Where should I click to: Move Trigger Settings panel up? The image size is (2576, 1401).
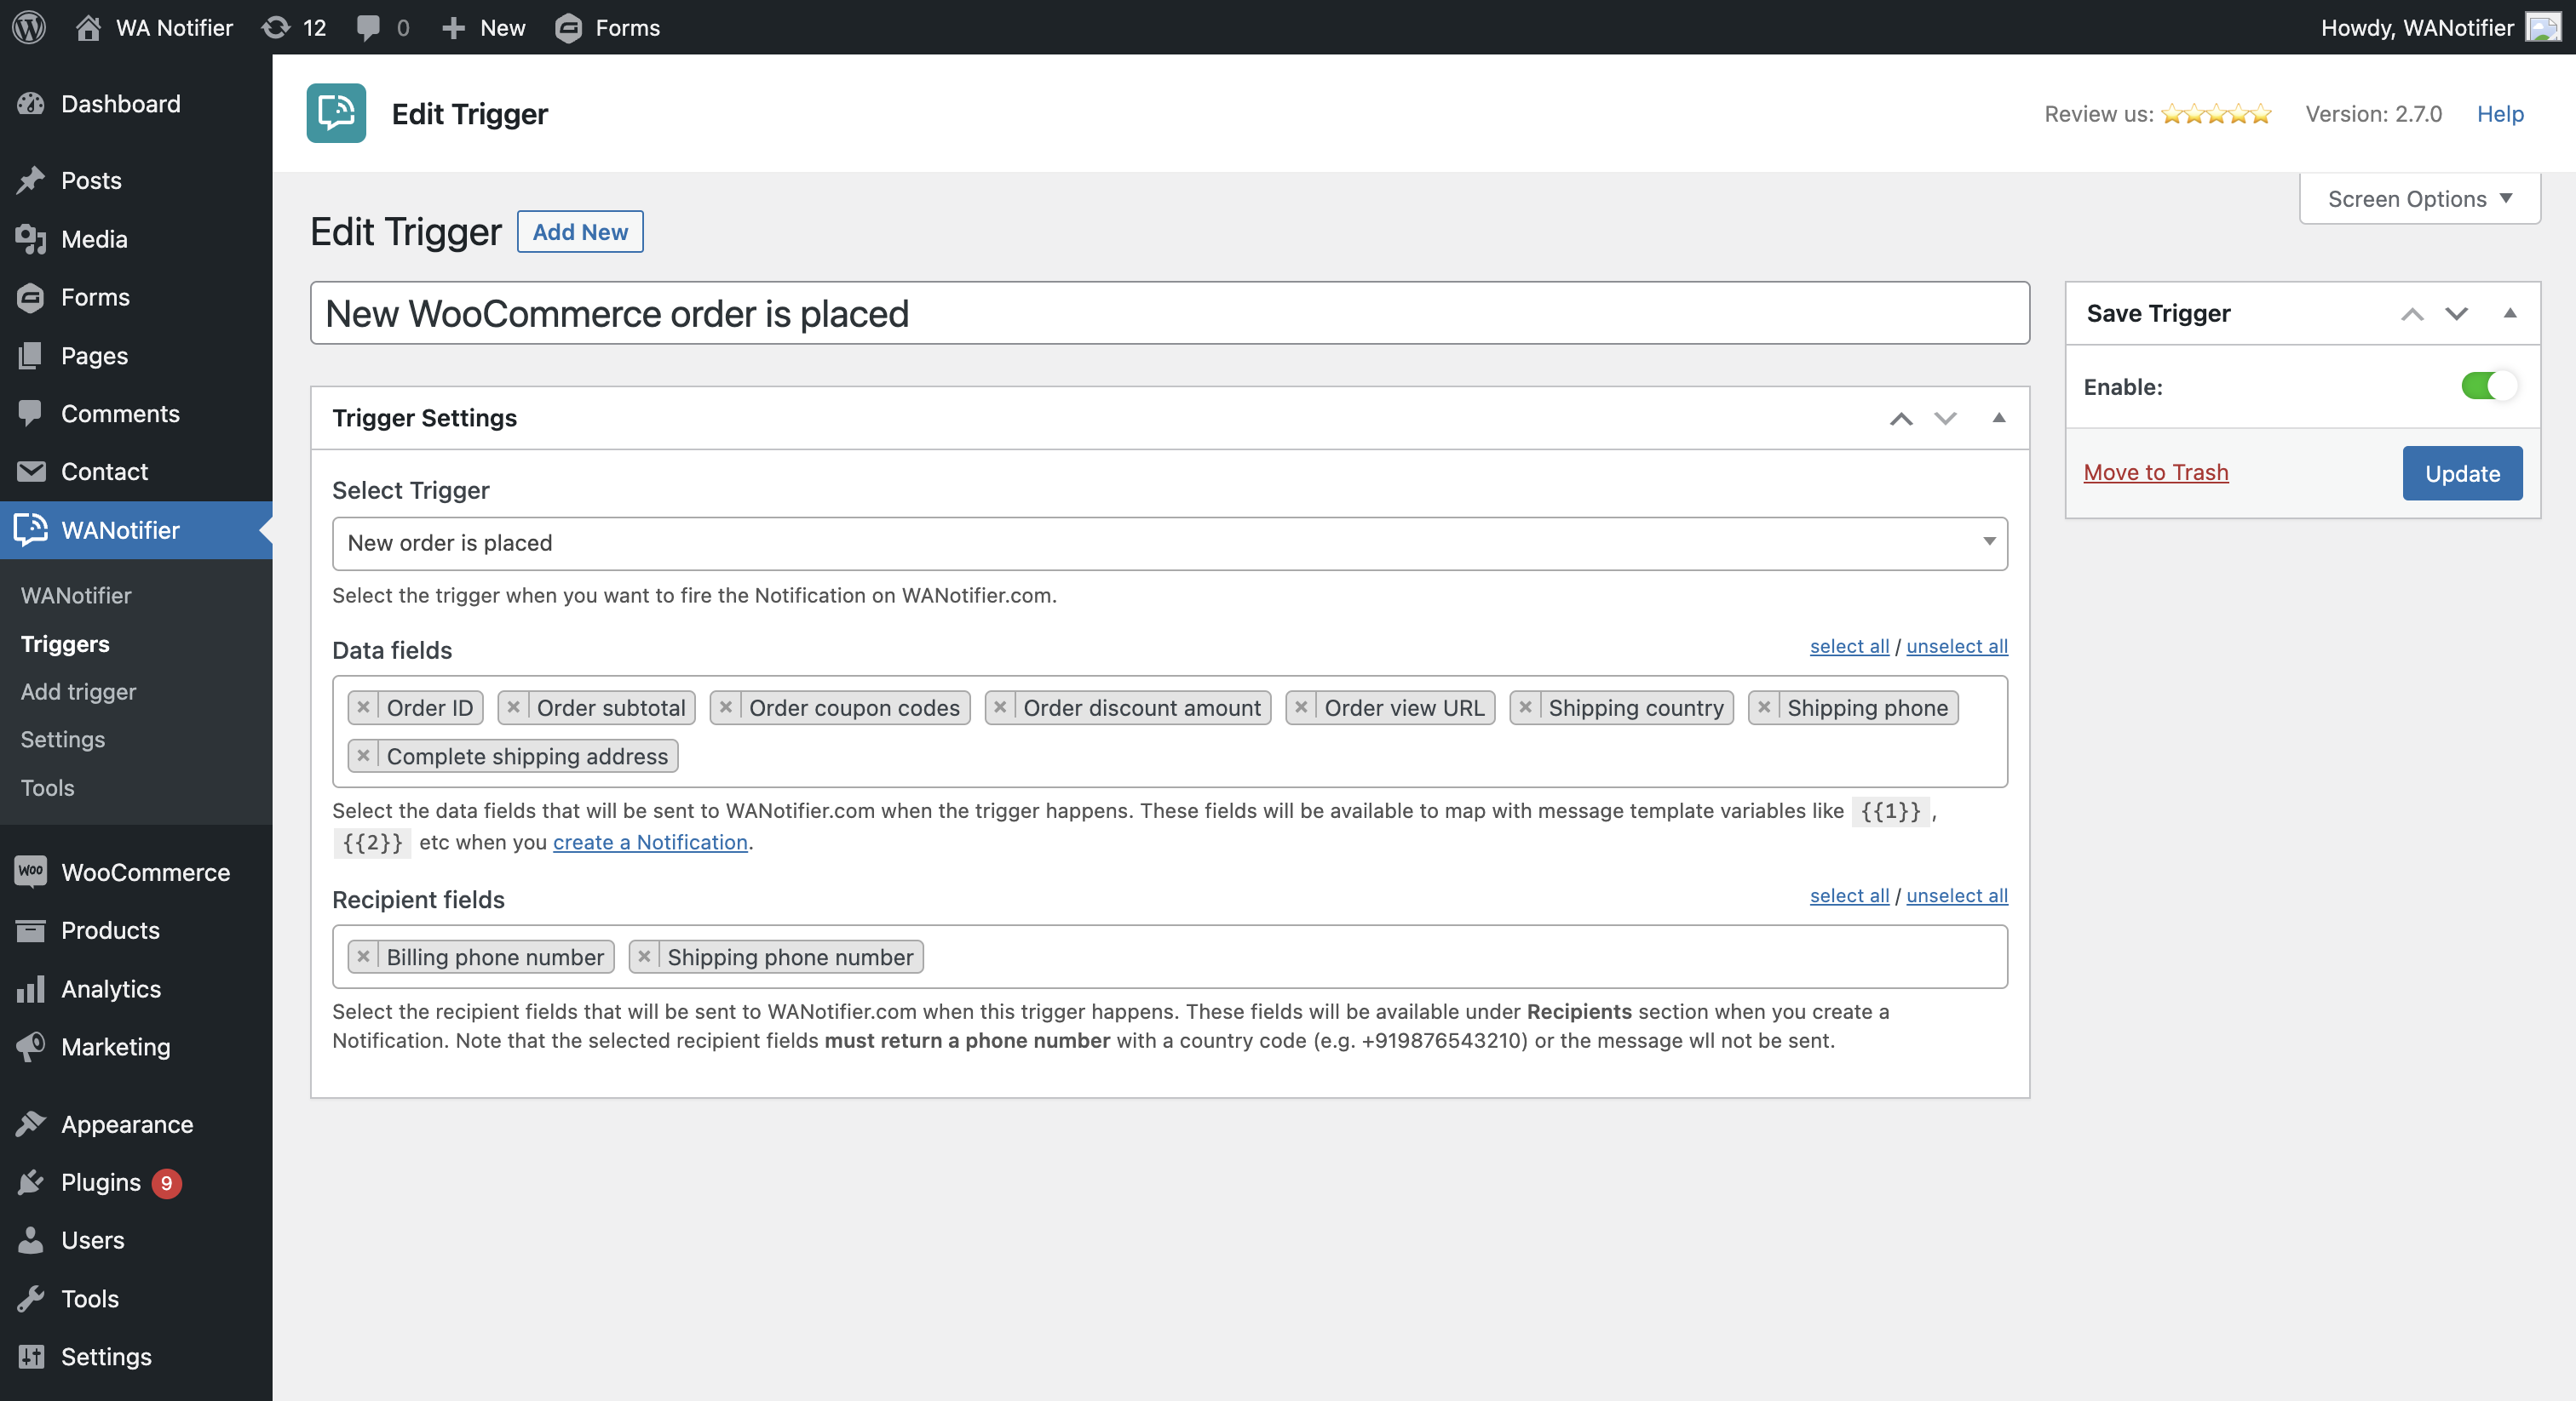[x=1901, y=418]
